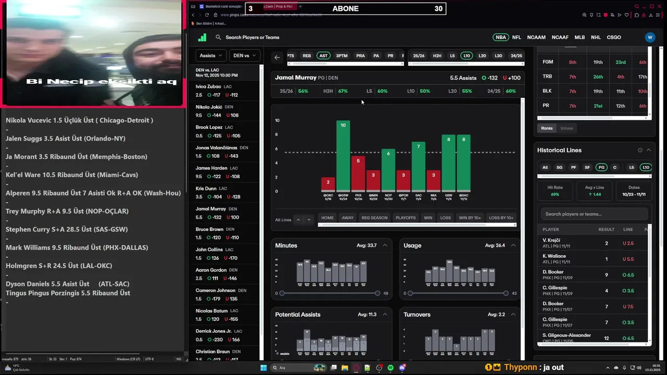
Task: Open the Assists stat dropdown
Action: point(211,55)
